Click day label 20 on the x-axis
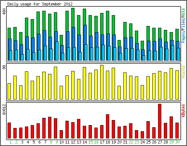 pyautogui.click(x=119, y=142)
